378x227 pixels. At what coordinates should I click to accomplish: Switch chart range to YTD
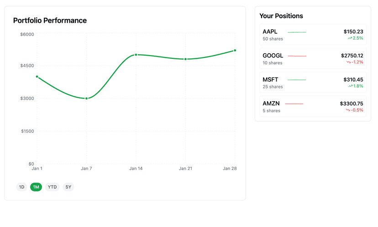tap(52, 187)
